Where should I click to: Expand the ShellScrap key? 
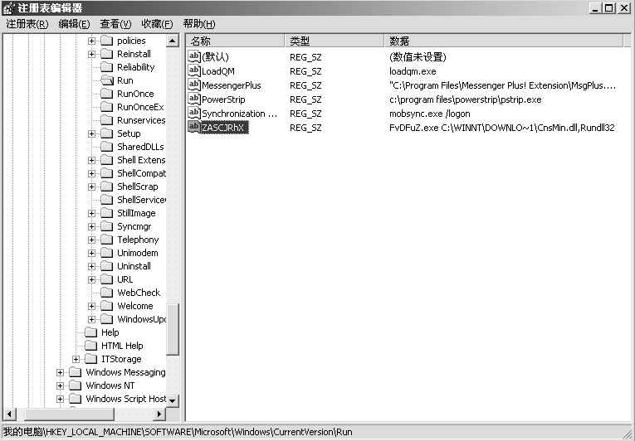[x=91, y=187]
